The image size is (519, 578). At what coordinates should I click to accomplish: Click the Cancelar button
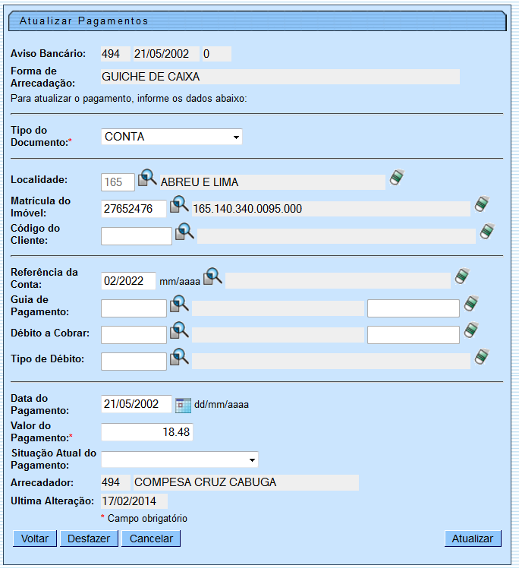point(151,539)
